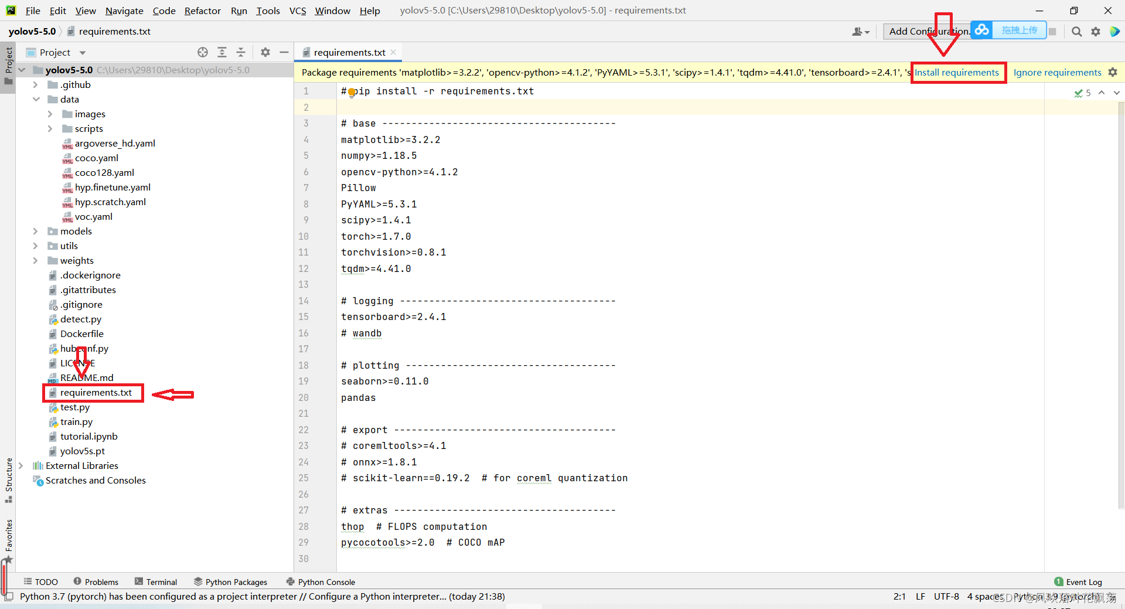Select detect.py in project tree
The height and width of the screenshot is (609, 1125).
pos(81,319)
